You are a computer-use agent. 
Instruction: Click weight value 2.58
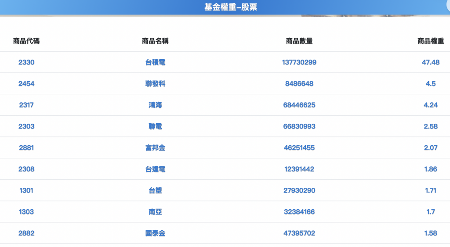click(431, 126)
